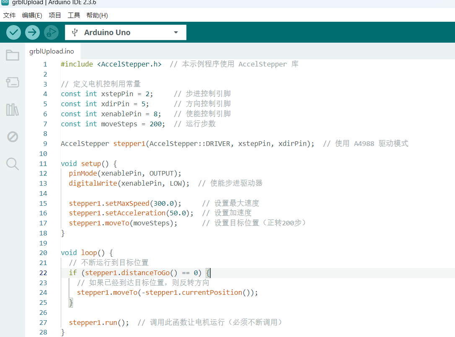455x337 pixels.
Task: Open the Library Manager books icon
Action: pyautogui.click(x=13, y=110)
